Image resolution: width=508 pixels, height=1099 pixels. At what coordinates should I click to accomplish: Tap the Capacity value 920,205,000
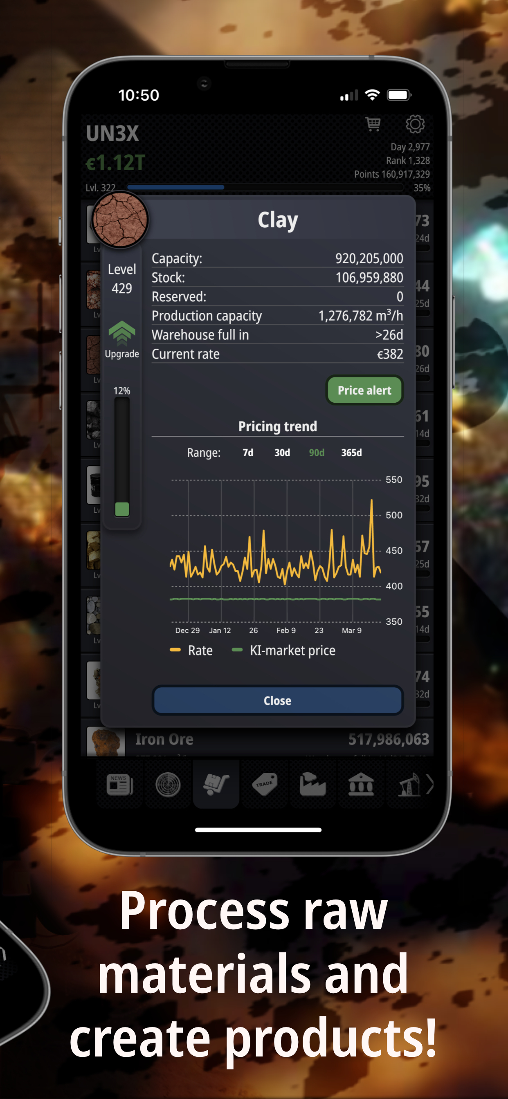369,258
